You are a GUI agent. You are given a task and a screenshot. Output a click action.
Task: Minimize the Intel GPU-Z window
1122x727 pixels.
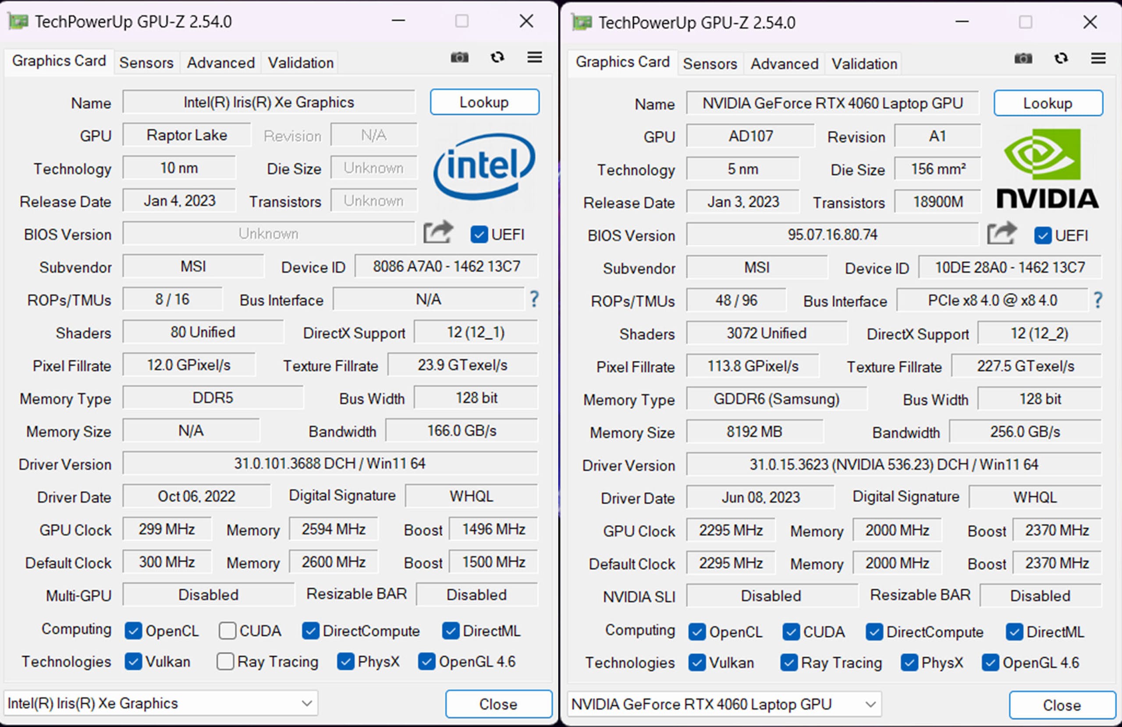coord(398,21)
